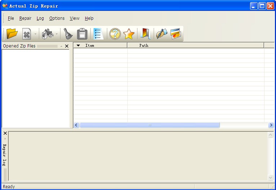Click the horizontal scrollbar right arrow
Screen dimensions: 276x190
271,125
